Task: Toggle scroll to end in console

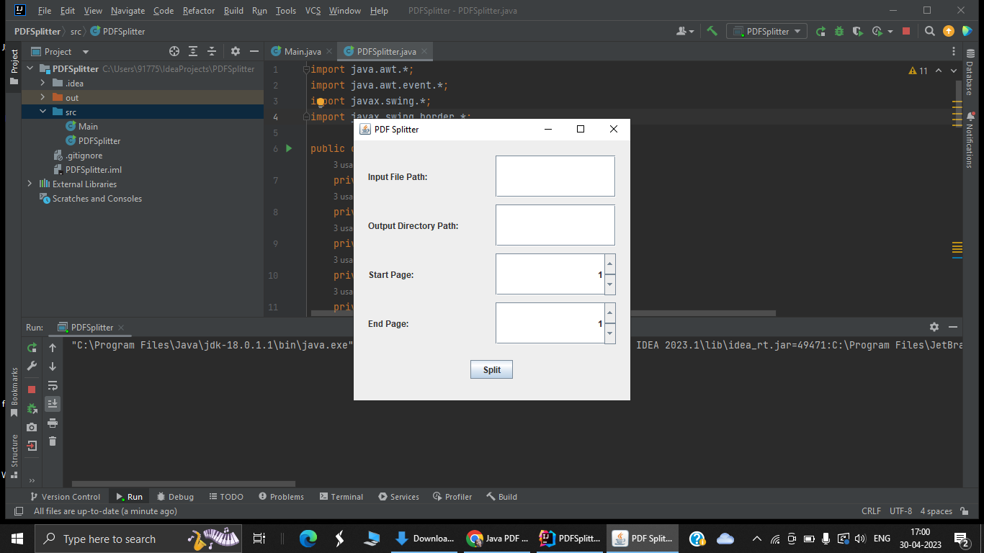Action: click(x=52, y=403)
